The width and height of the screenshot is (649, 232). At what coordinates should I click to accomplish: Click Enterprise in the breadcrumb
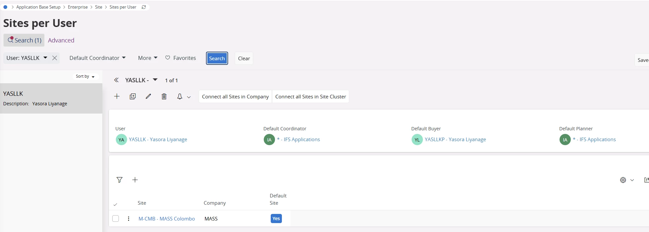coord(78,7)
